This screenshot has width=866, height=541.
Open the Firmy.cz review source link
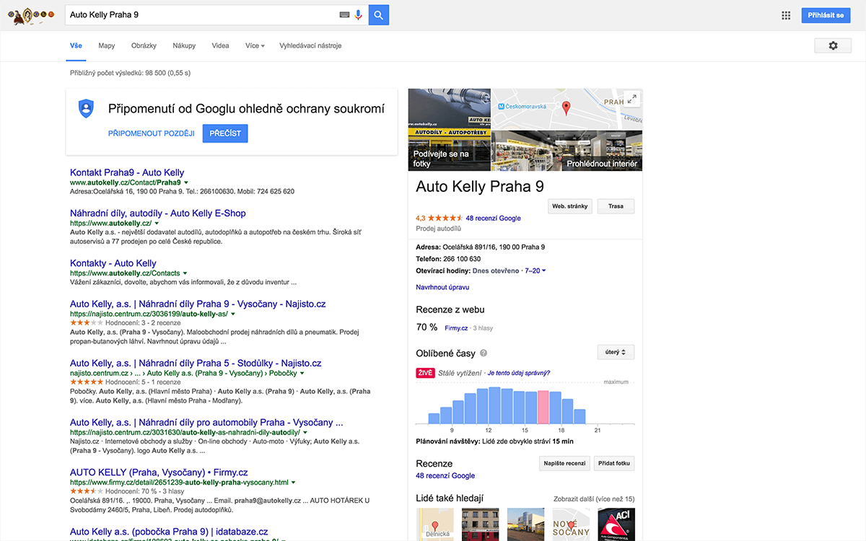pyautogui.click(x=456, y=328)
